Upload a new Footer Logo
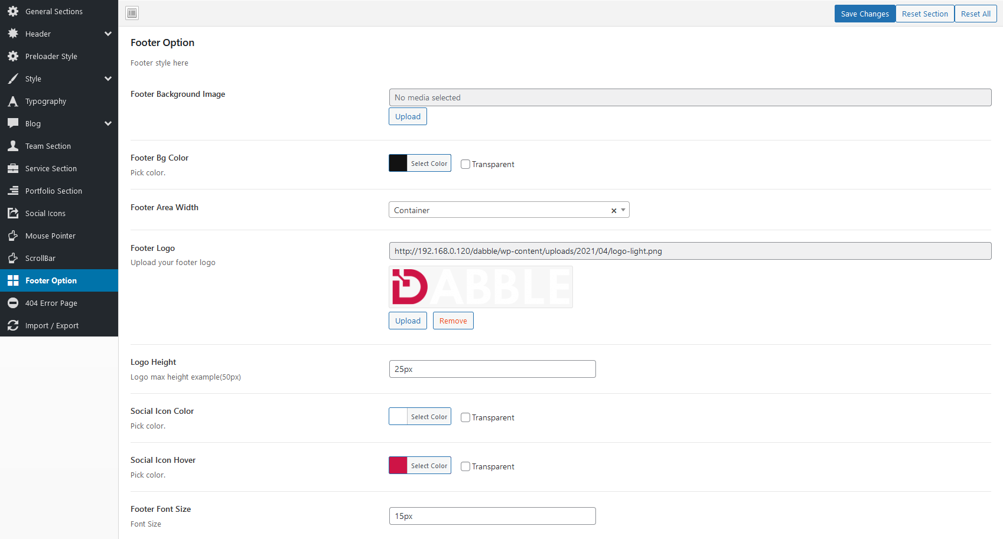Screen dimensions: 1003x539 click(408, 321)
